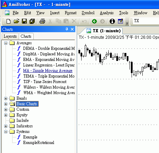The image size is (159, 153).
Task: Open file using the folder toolbar icon
Action: [16, 21]
